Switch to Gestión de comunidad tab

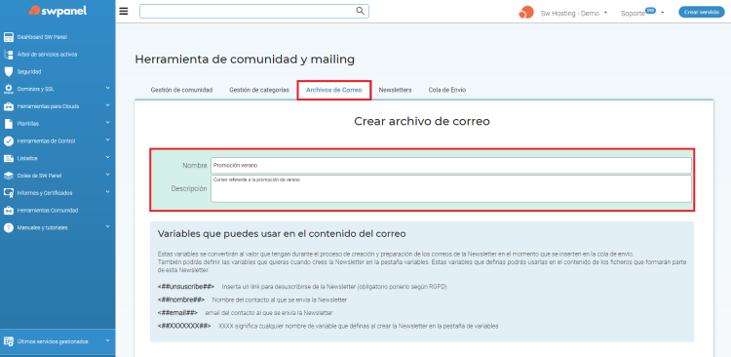pyautogui.click(x=181, y=90)
